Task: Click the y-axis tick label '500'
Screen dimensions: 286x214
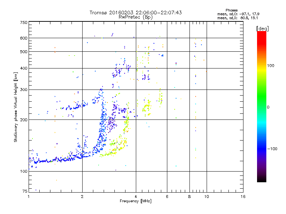Action: [24, 52]
